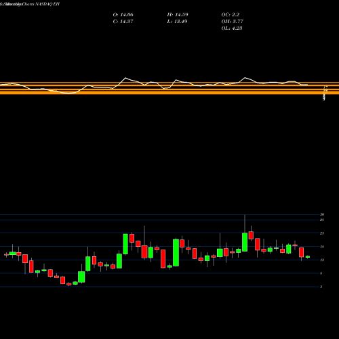Click the 8 price axis label
339x339 pixels.
click(x=321, y=273)
